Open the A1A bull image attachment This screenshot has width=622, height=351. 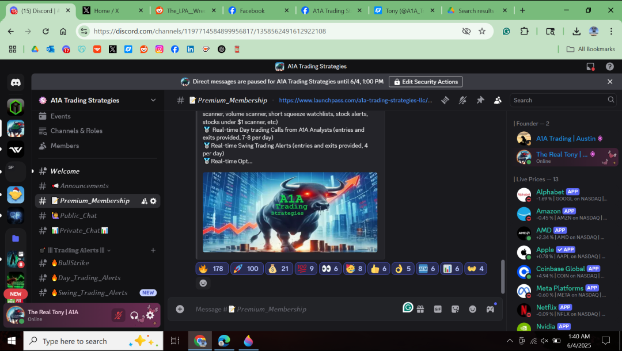290,212
